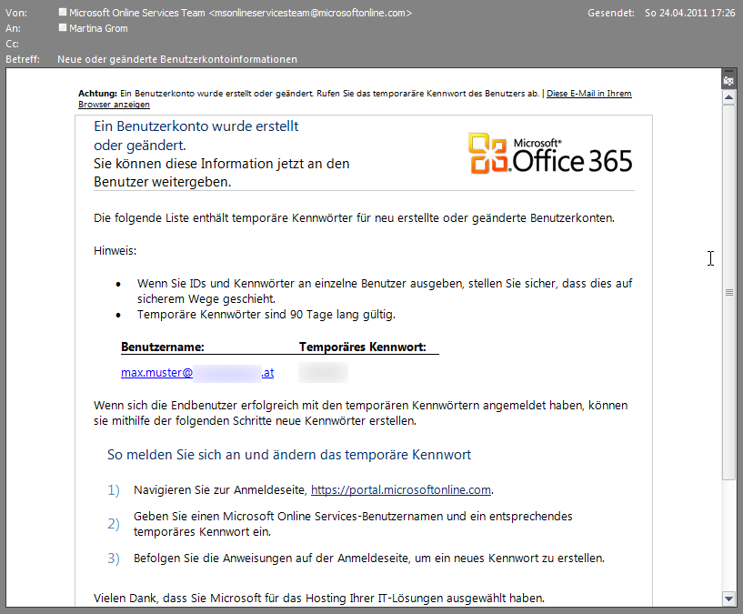Click subject 'Neue oder geänderte Benutzerkontoinformationen'
The width and height of the screenshot is (743, 614).
point(177,59)
